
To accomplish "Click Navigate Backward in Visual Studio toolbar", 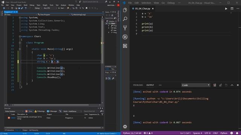I will coord(4,8).
